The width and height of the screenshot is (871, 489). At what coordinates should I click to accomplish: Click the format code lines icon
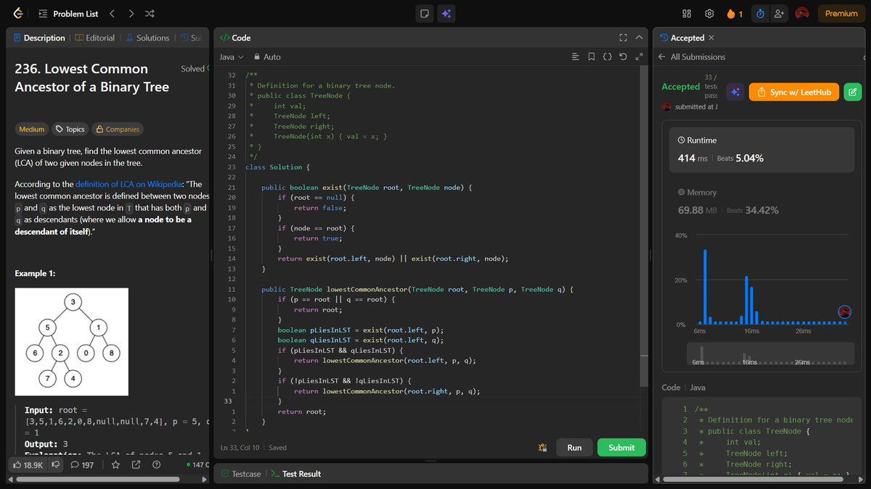(x=576, y=57)
